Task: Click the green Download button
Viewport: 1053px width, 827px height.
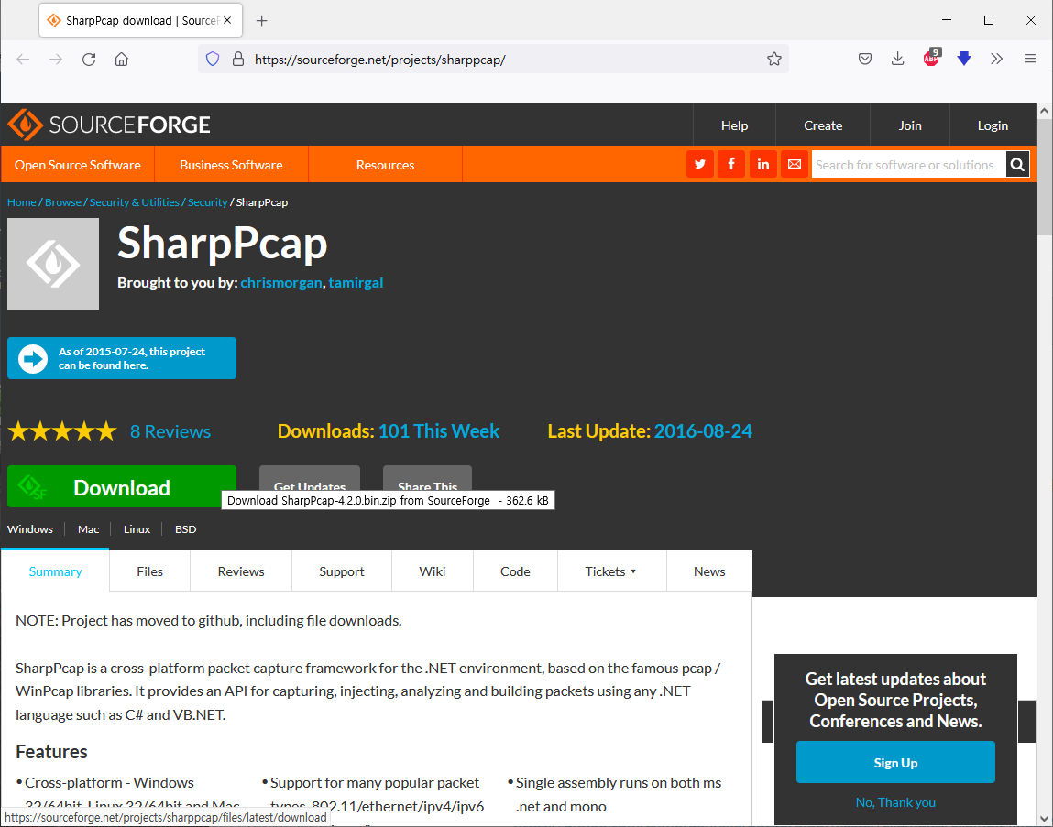Action: point(122,486)
